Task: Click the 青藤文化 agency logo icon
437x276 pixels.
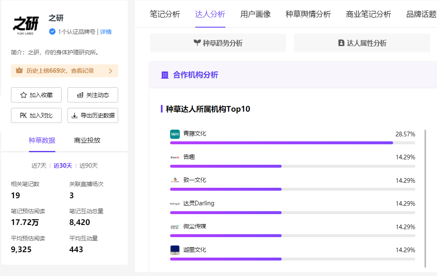Action: click(175, 134)
